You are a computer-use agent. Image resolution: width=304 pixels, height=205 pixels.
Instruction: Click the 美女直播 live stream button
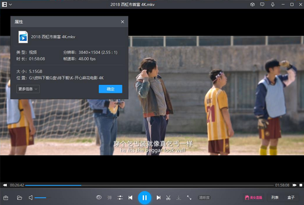click(253, 198)
